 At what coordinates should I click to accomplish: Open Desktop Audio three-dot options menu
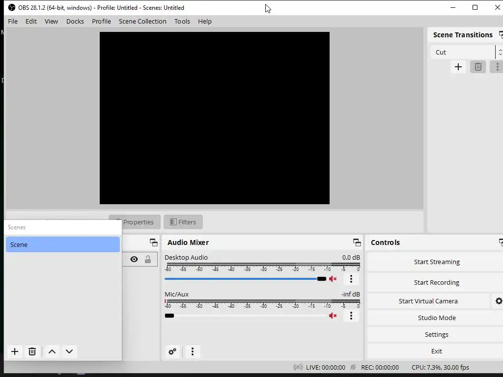pos(351,279)
